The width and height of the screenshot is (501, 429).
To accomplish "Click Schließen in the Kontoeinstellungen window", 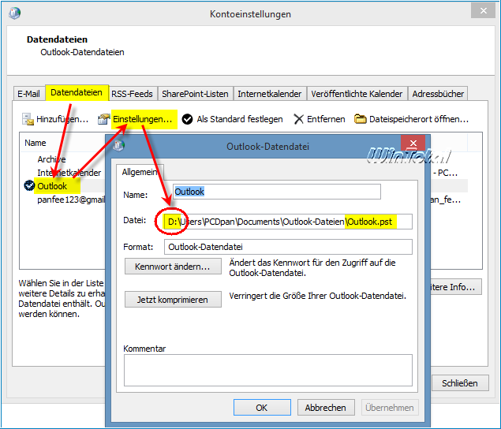I will [x=460, y=383].
